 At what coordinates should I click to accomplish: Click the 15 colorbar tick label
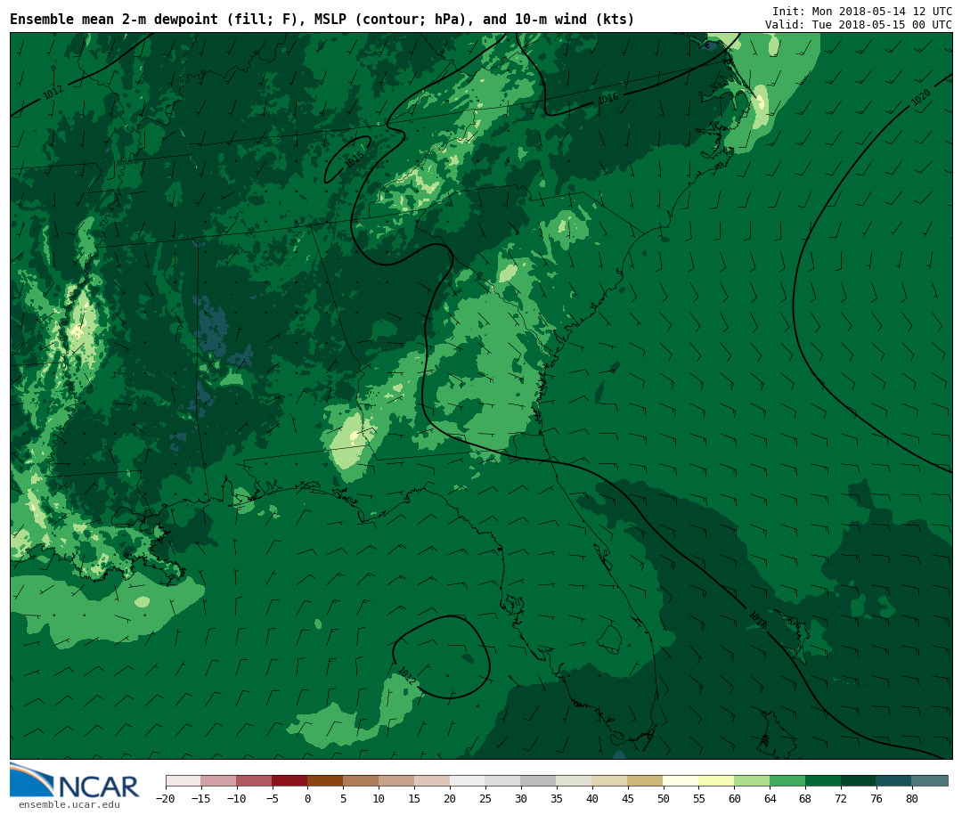tap(415, 798)
